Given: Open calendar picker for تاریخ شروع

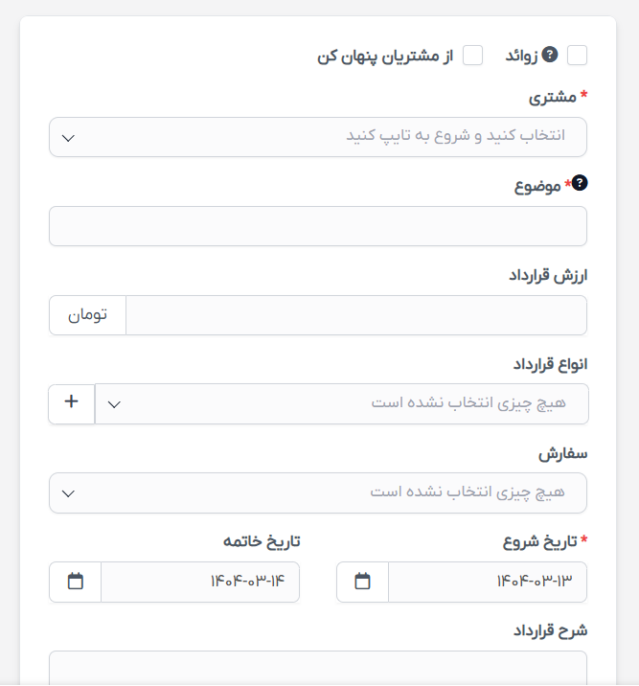Looking at the screenshot, I should coord(362,582).
